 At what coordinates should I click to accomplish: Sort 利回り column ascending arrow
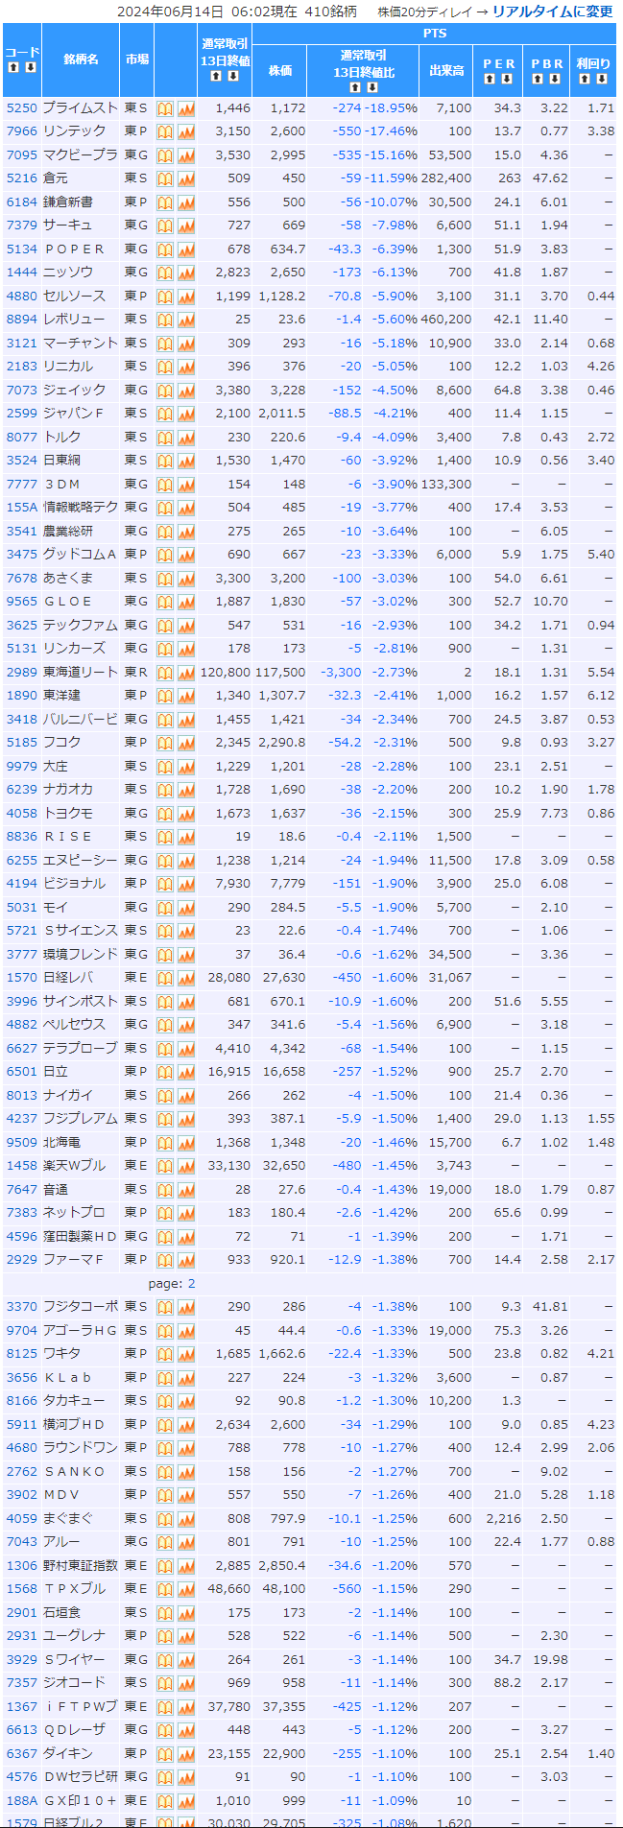tap(585, 79)
